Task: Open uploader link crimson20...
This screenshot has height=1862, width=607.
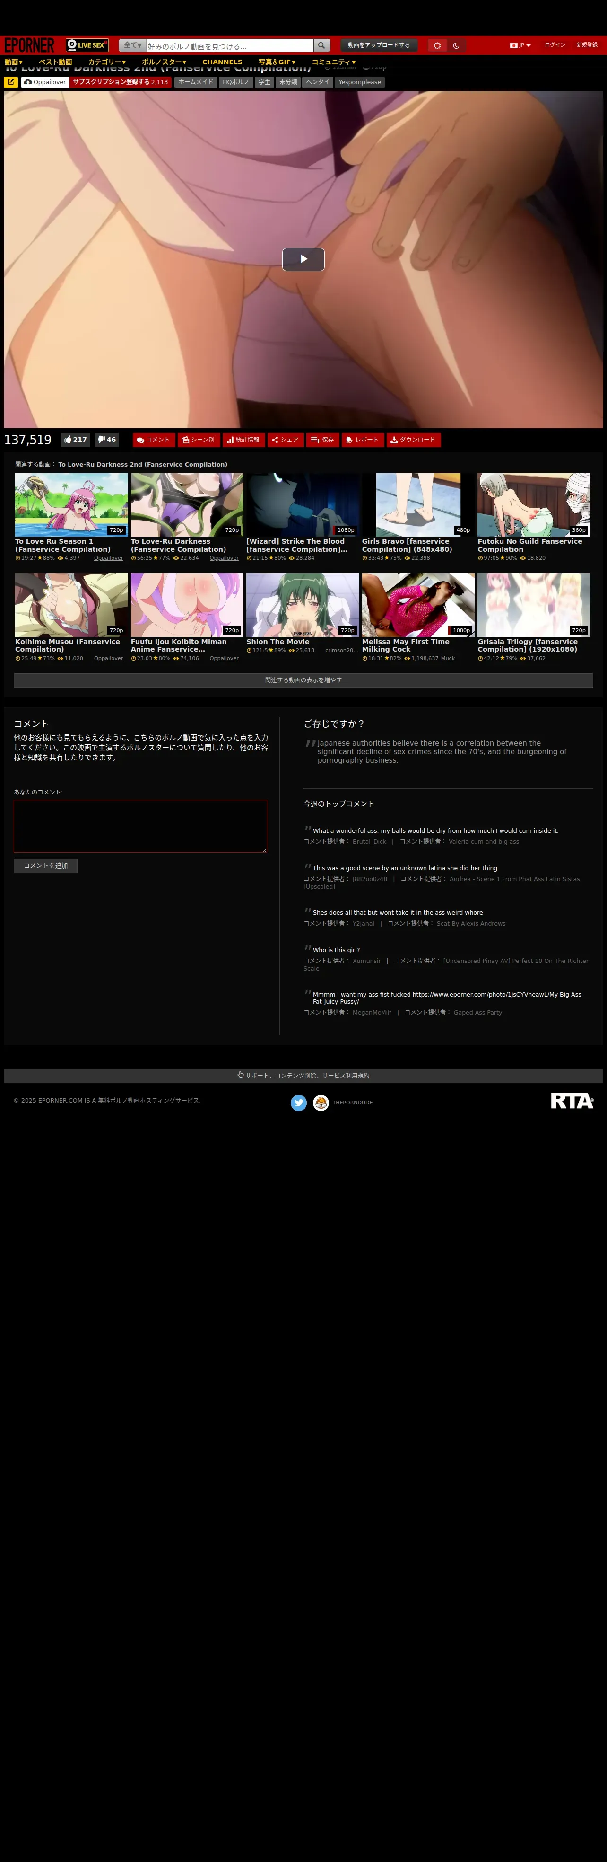Action: click(341, 651)
